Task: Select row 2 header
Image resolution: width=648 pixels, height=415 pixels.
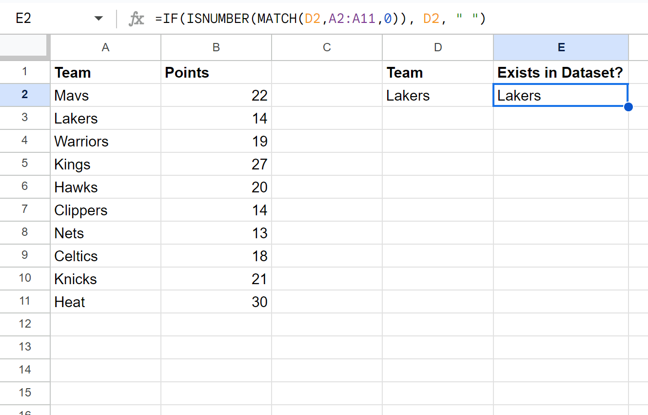Action: point(25,95)
